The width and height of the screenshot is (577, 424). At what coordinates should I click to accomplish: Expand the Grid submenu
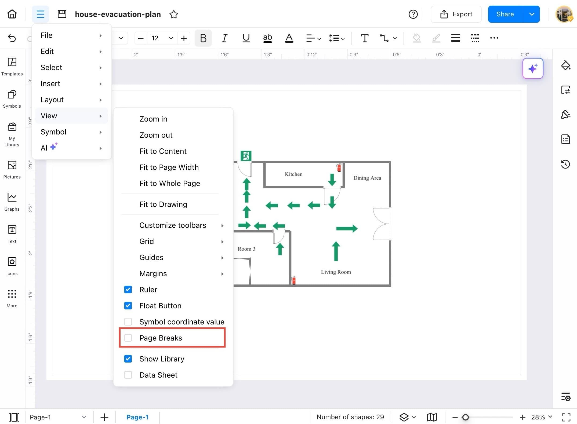[x=147, y=241]
